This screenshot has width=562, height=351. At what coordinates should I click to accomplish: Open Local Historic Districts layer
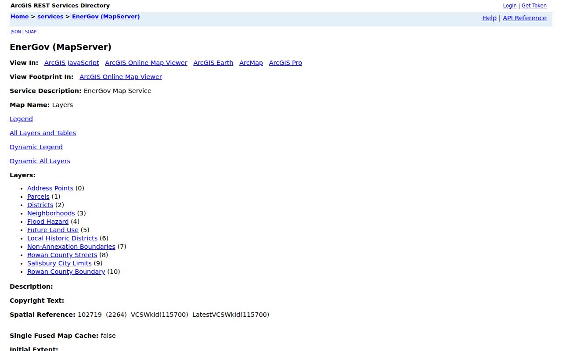62,238
